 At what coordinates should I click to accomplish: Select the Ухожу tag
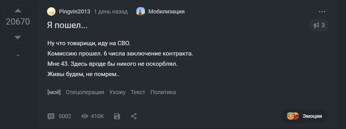click(117, 92)
